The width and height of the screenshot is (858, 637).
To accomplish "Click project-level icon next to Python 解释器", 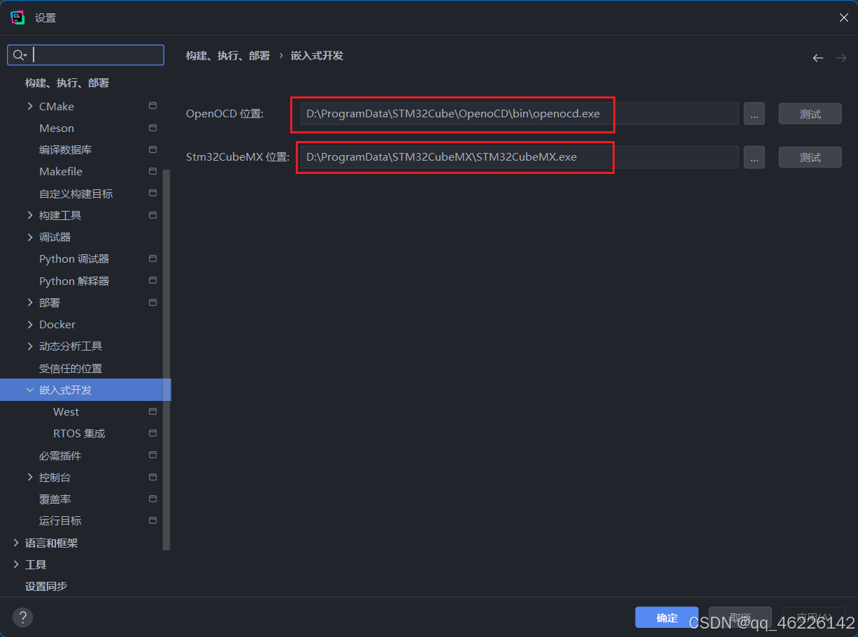I will (x=152, y=281).
